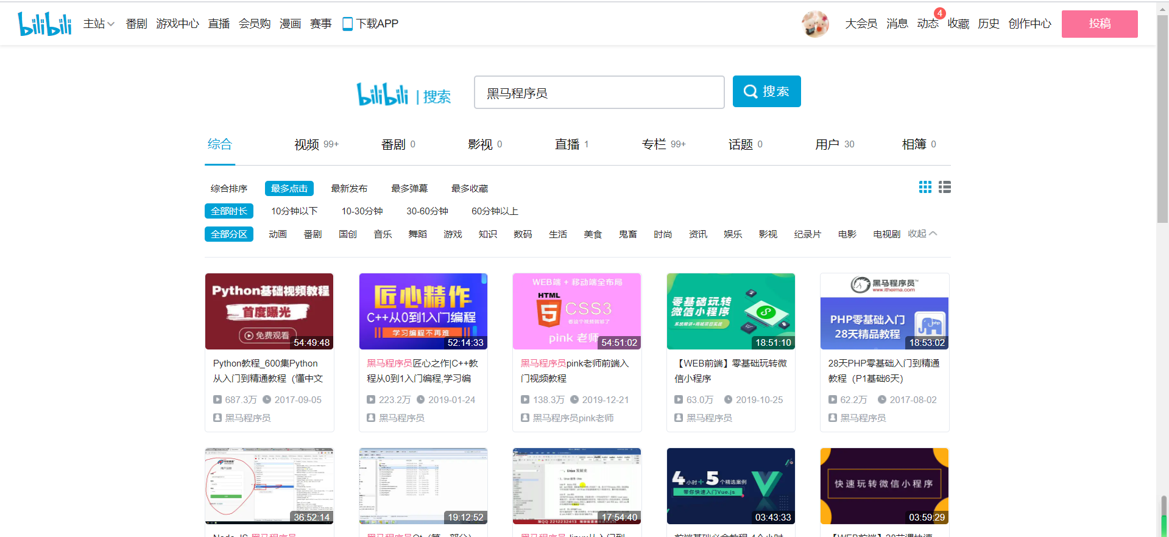Switch to 综合 results tab
This screenshot has height=537, width=1169.
click(x=220, y=144)
